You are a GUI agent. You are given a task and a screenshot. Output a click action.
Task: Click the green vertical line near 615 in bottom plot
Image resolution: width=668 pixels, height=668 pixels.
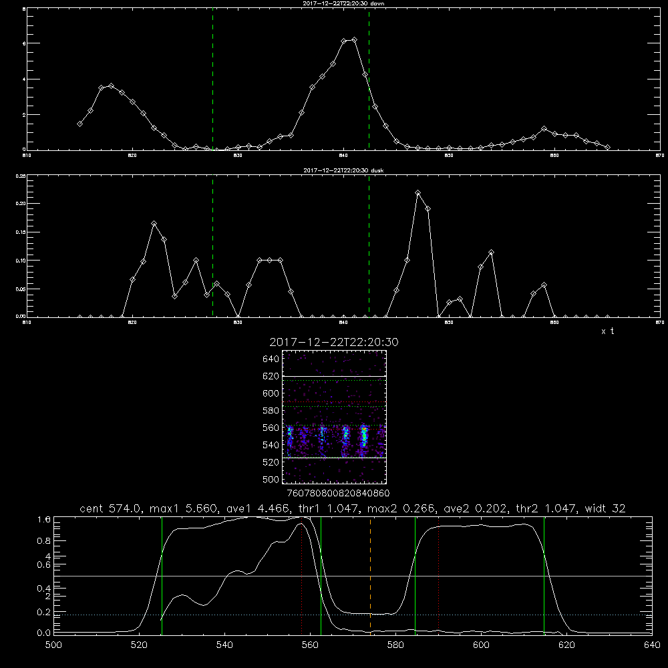(544, 575)
